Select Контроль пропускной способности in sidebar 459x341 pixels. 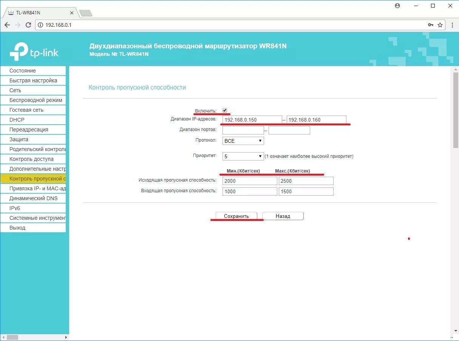coord(33,179)
